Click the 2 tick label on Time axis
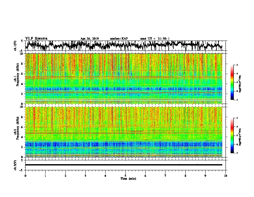Image resolution: width=254 pixels, height=197 pixels. tap(65, 175)
